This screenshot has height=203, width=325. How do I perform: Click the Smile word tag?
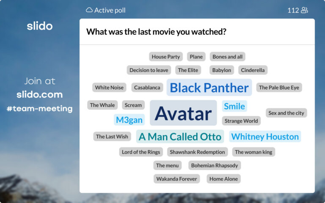point(234,106)
